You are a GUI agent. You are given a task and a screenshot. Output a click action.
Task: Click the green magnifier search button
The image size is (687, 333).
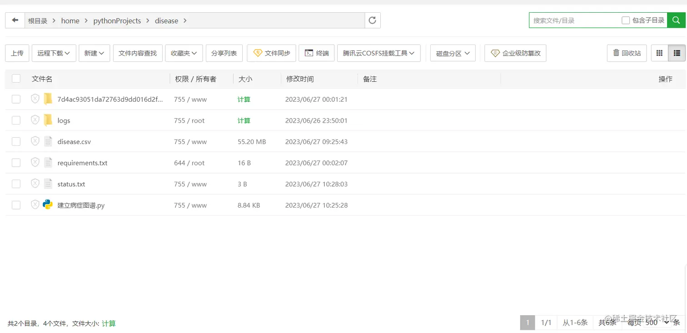[x=677, y=20]
